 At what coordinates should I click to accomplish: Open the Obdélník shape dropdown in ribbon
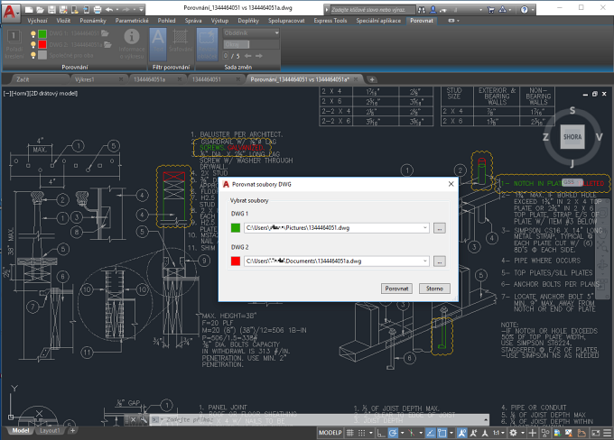pos(251,33)
